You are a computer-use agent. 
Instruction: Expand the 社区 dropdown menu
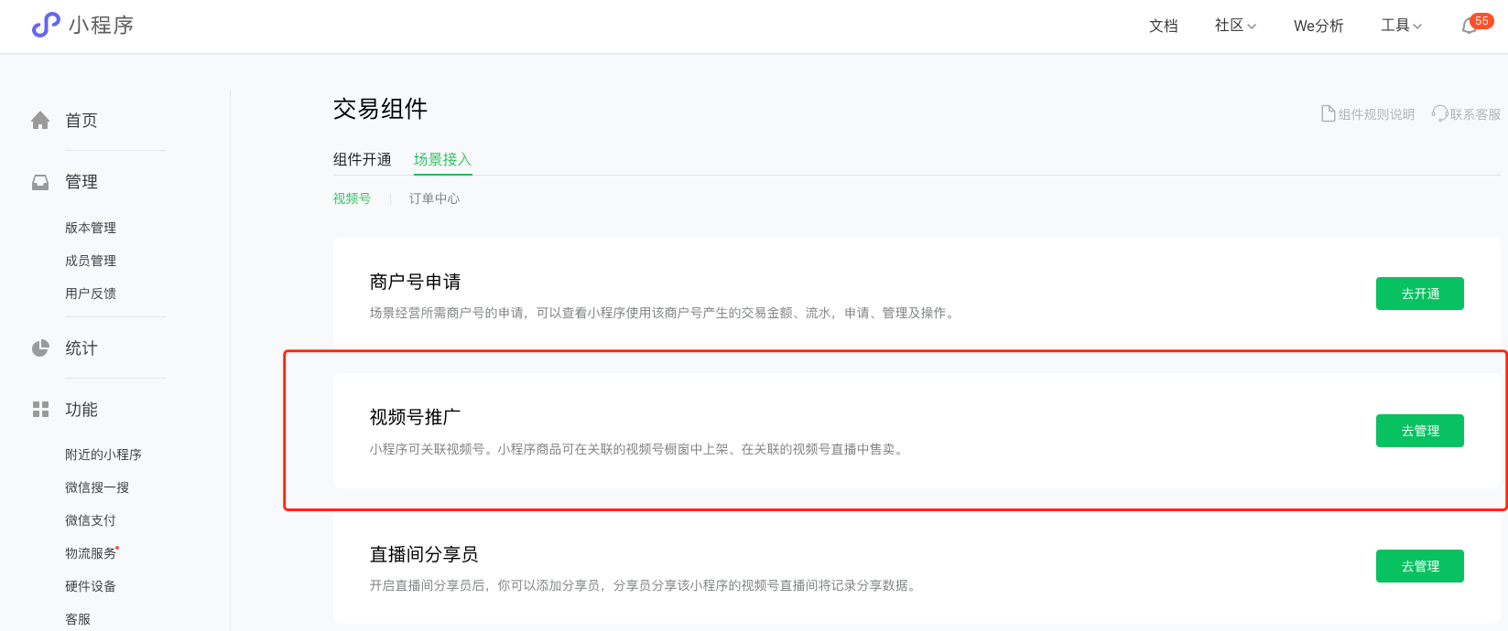1235,26
